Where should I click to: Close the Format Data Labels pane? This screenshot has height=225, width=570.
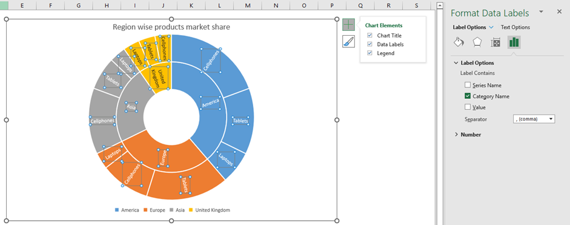click(x=560, y=12)
